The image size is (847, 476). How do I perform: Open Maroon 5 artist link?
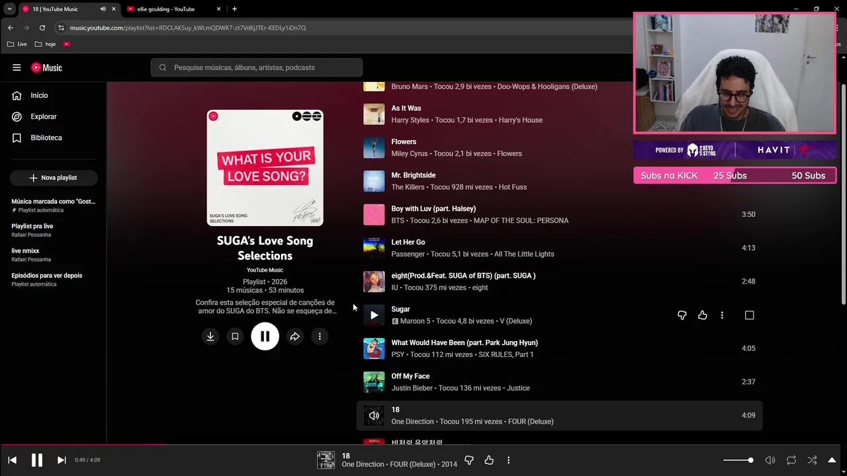[415, 321]
